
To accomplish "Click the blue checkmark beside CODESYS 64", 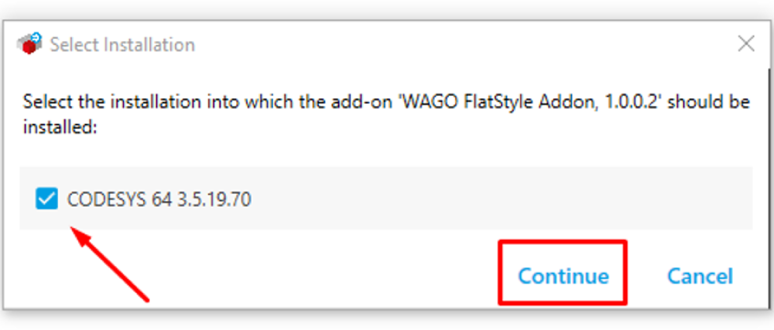I will click(x=47, y=199).
